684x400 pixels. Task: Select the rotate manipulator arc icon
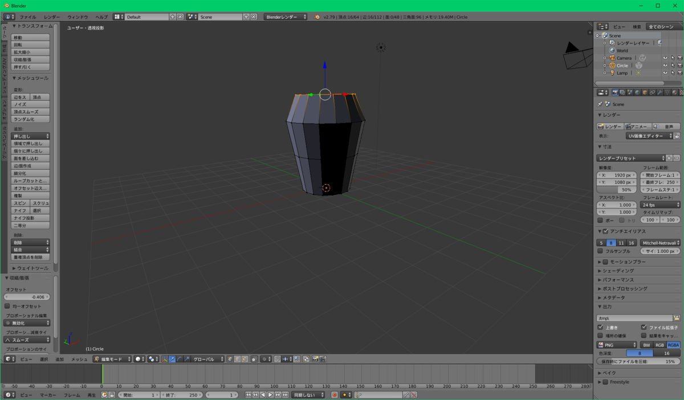pos(180,359)
